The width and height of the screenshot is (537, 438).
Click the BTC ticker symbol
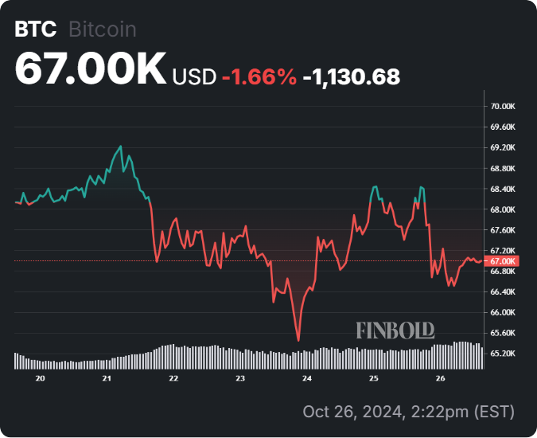[36, 30]
